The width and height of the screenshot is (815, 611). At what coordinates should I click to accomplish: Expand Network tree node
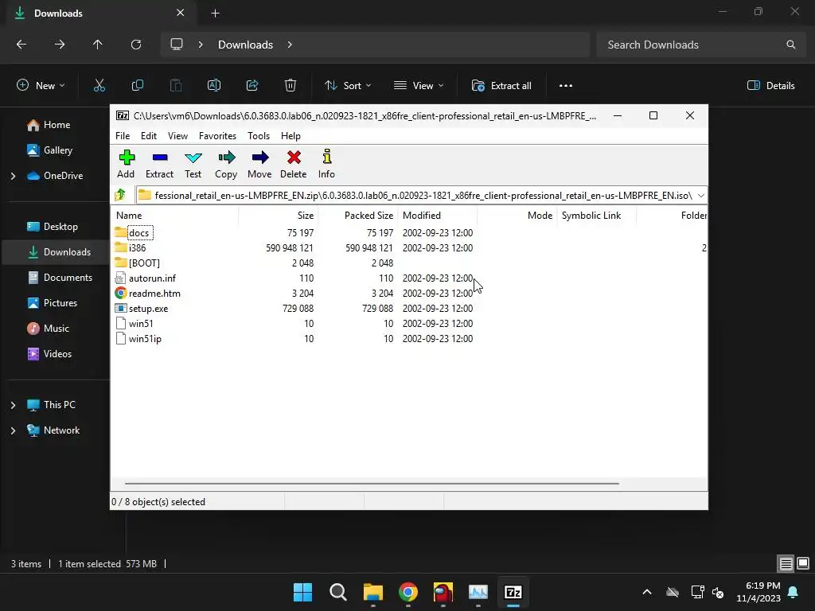(13, 430)
